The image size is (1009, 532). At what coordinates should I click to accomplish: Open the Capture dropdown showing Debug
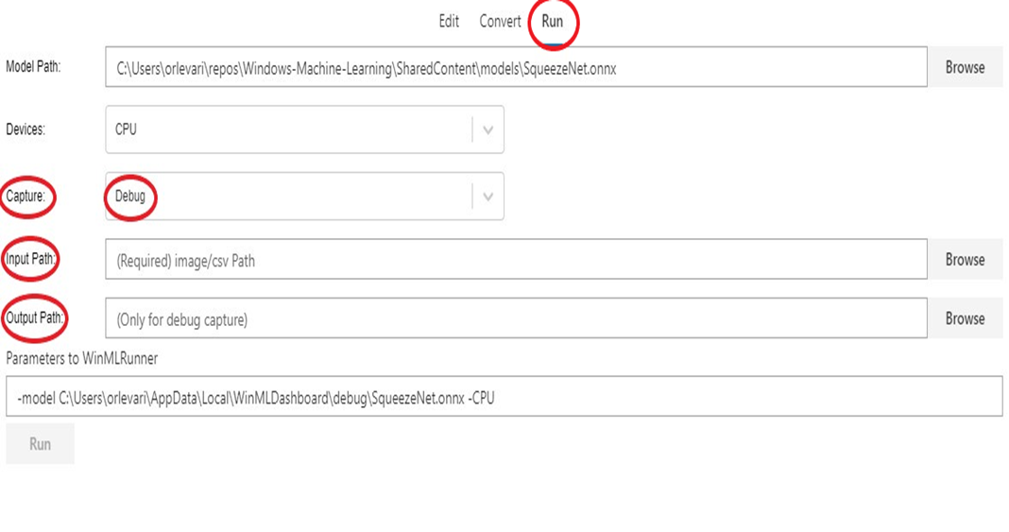[304, 197]
